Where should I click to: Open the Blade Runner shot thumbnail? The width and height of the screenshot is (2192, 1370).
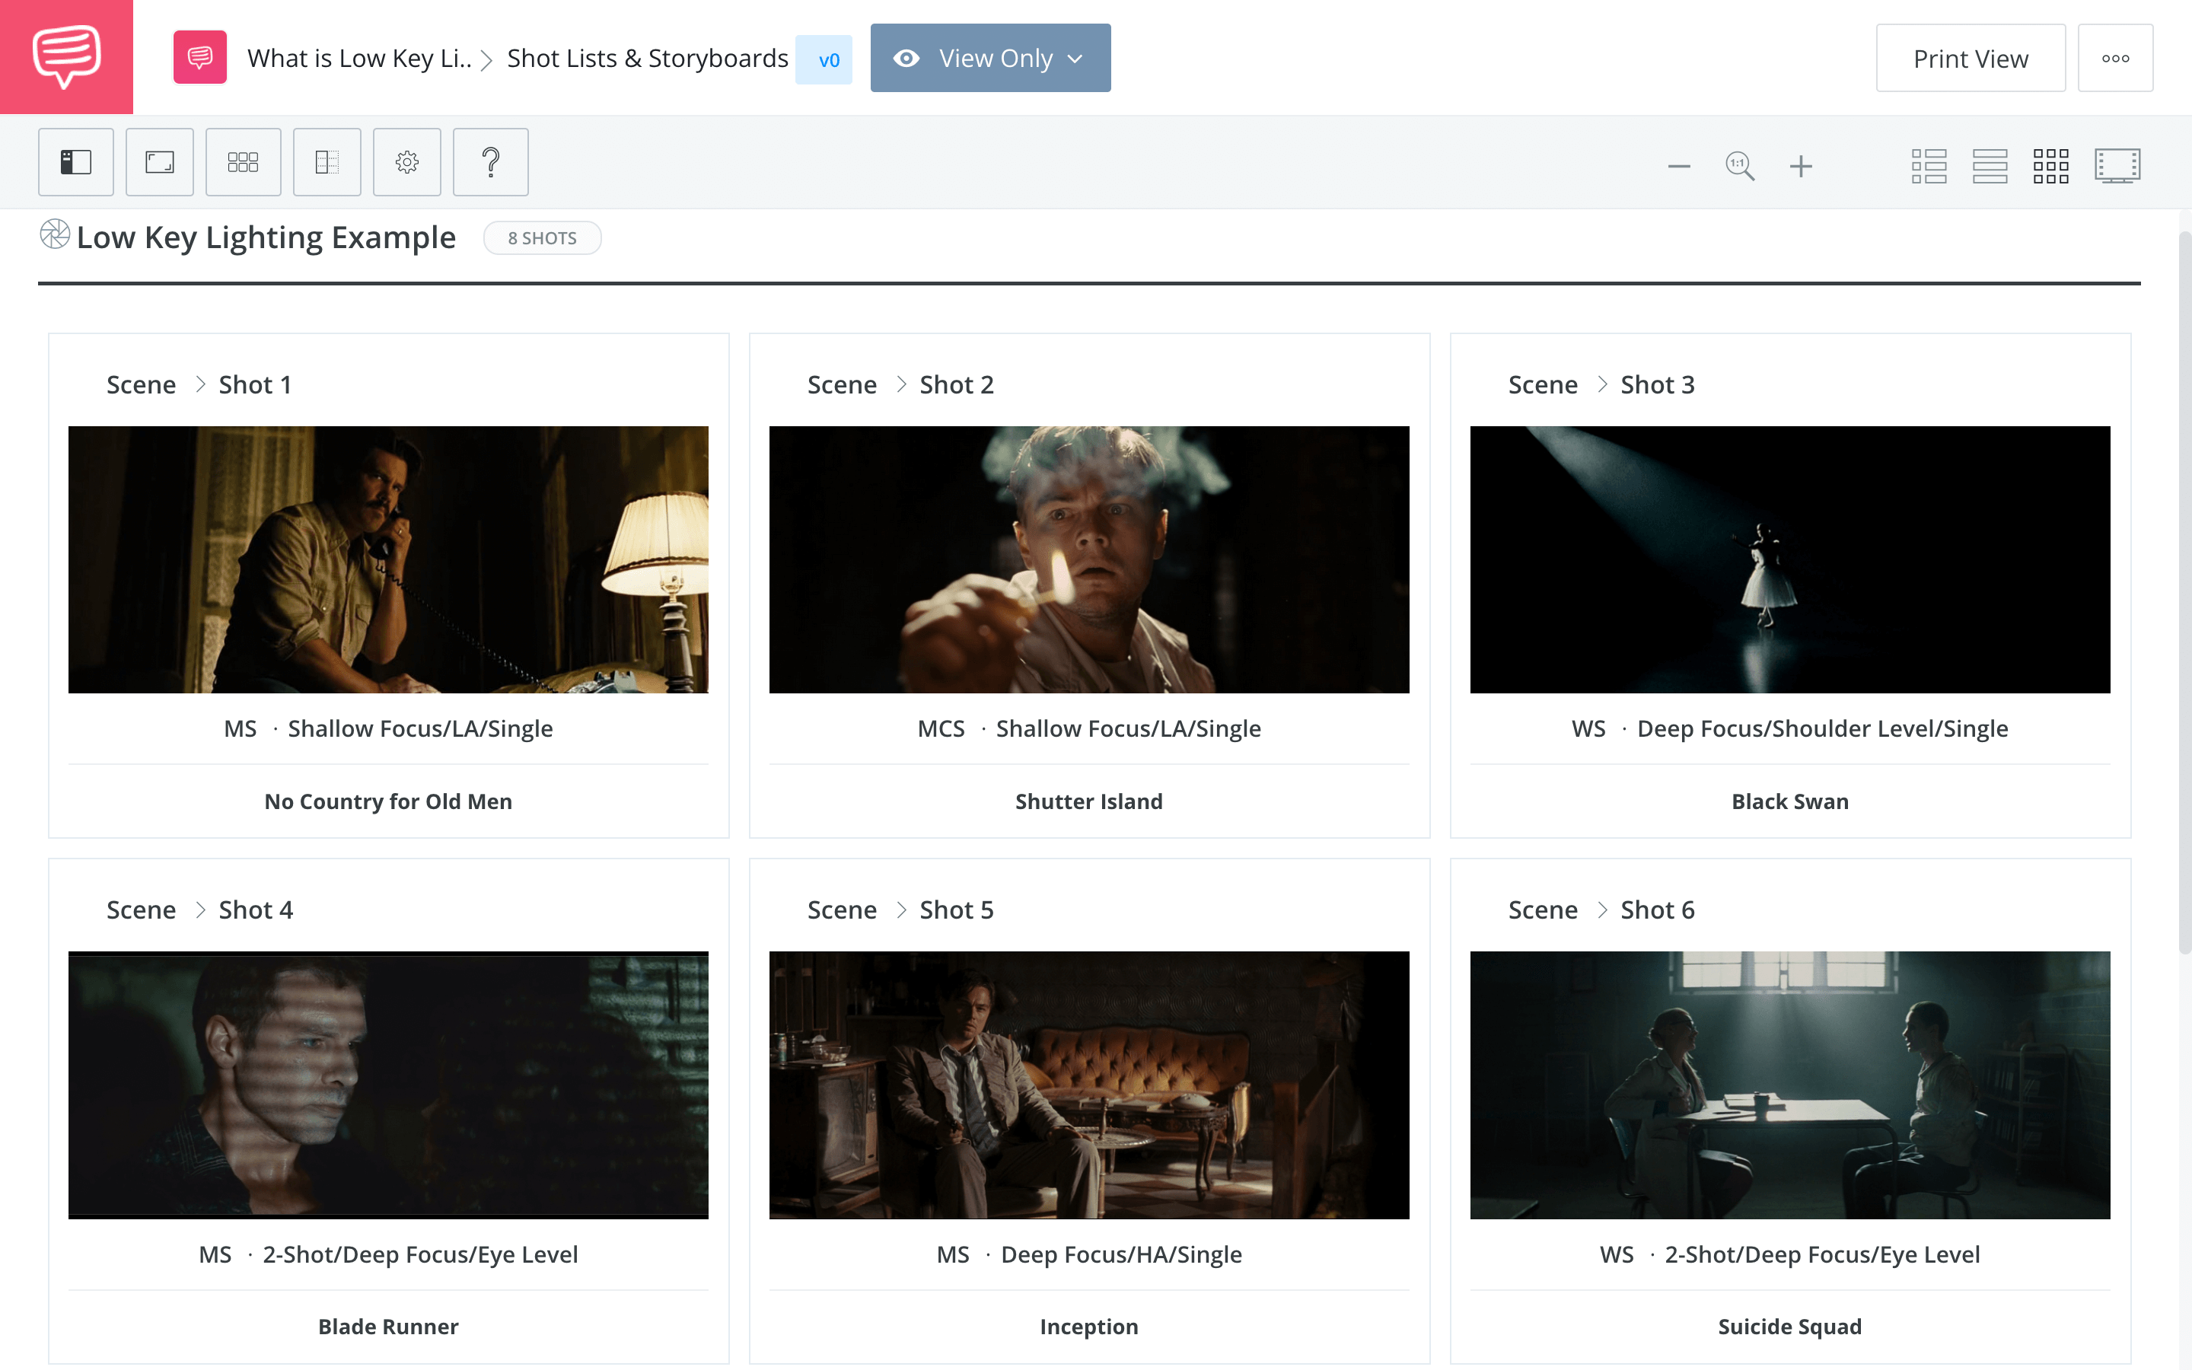(x=387, y=1085)
